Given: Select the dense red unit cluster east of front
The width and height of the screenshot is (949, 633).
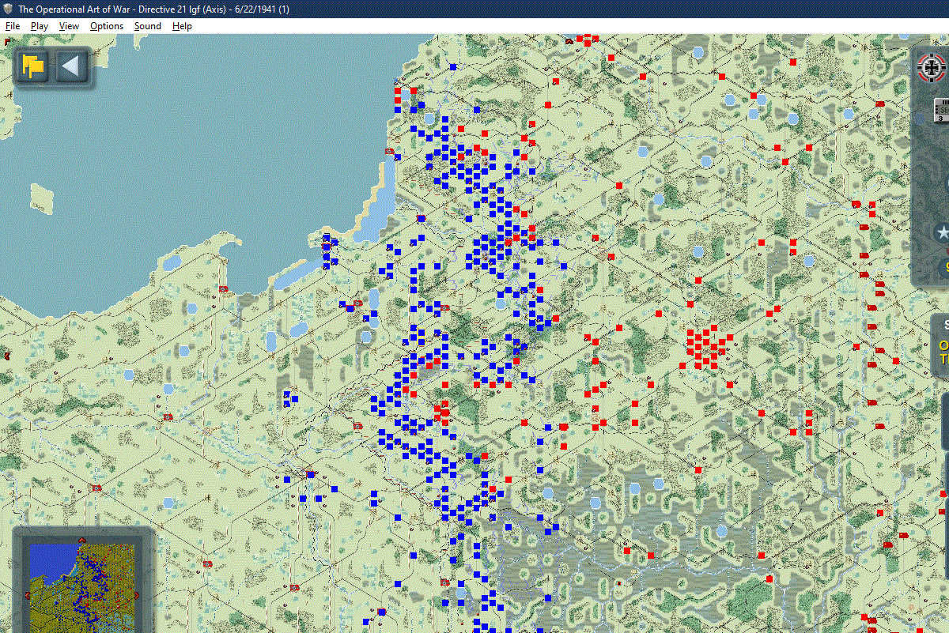Looking at the screenshot, I should 706,347.
